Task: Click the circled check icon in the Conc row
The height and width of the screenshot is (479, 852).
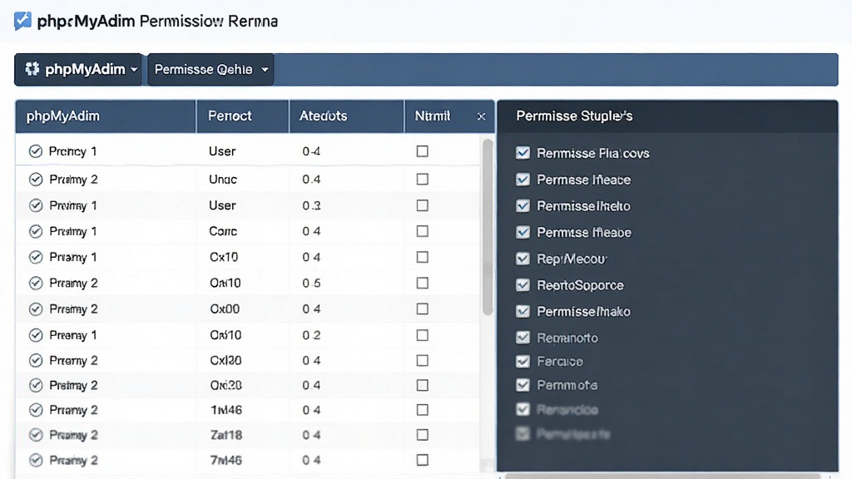Action: 36,231
